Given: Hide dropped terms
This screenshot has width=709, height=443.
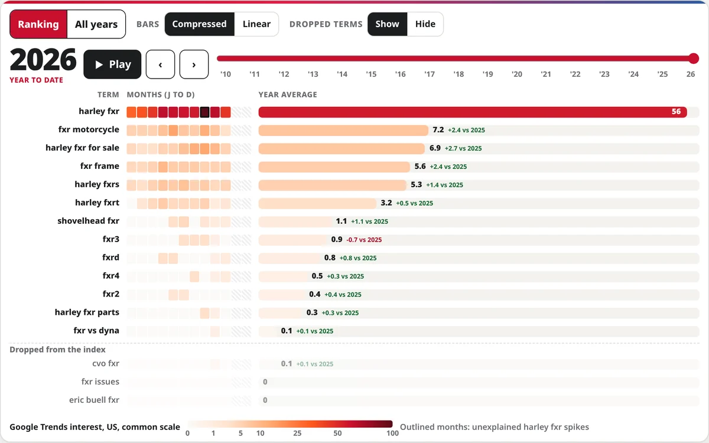Looking at the screenshot, I should click(425, 24).
